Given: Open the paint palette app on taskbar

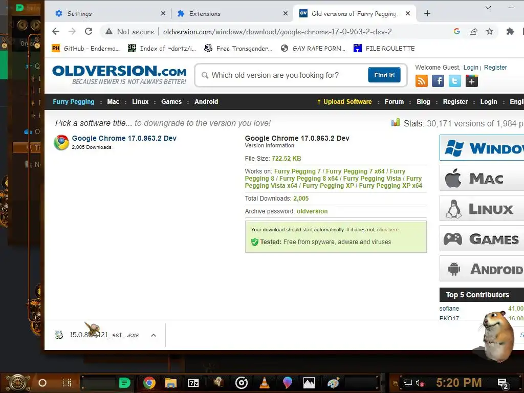Looking at the screenshot, I should [333, 383].
